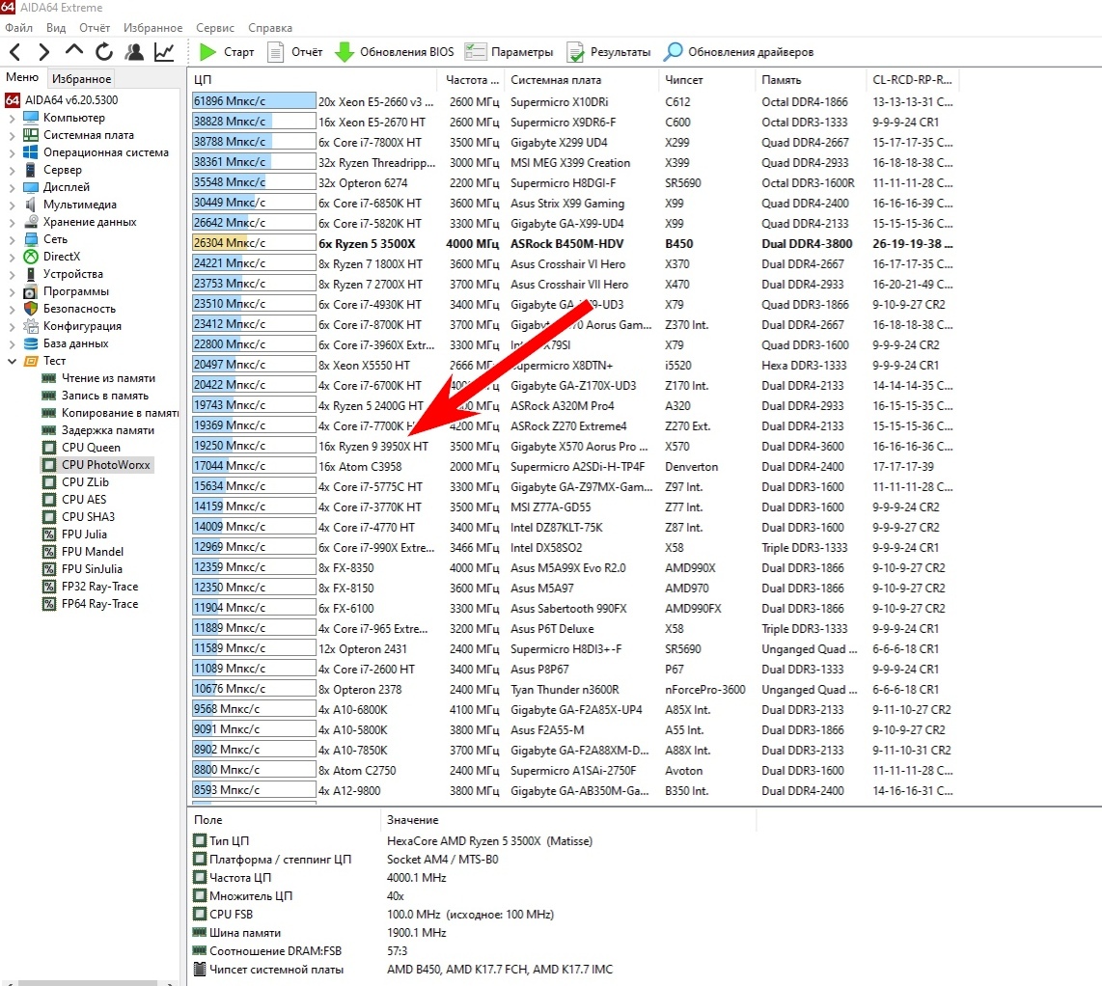The image size is (1102, 986).
Task: Click the Результаты toolbar button
Action: [608, 52]
